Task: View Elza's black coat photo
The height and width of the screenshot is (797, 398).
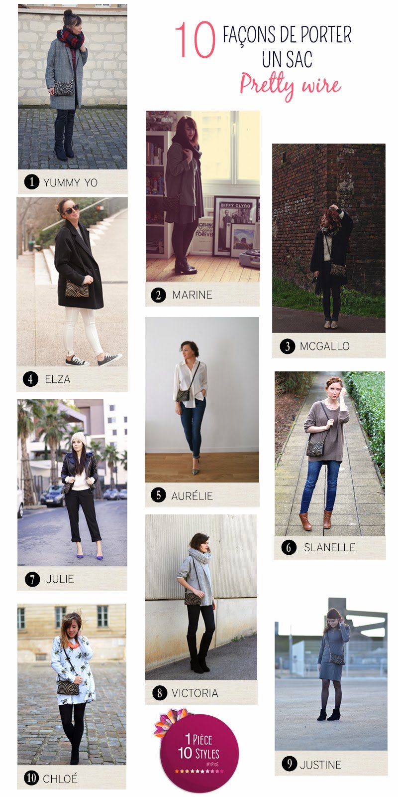Action: [x=72, y=282]
